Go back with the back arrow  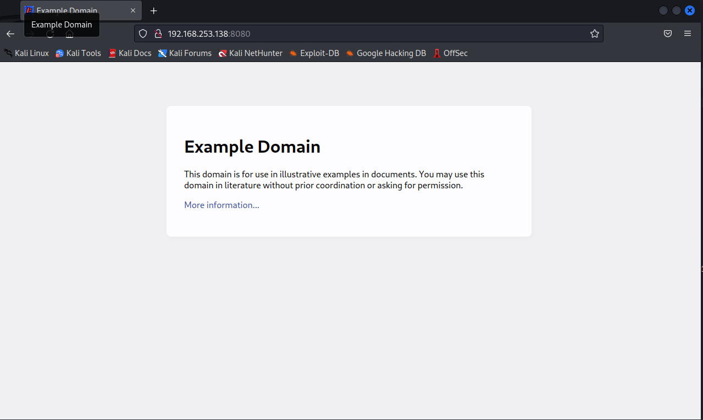(10, 34)
